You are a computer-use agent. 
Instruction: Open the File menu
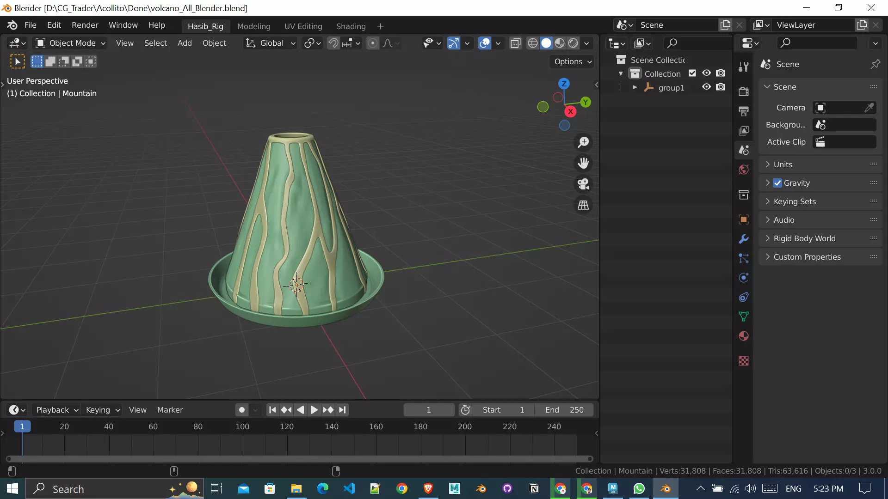click(30, 25)
